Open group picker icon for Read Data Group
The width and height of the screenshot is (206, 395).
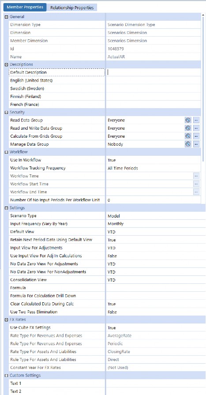point(188,120)
